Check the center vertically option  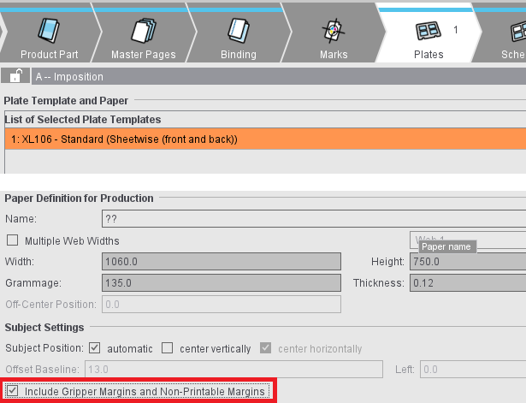point(168,348)
